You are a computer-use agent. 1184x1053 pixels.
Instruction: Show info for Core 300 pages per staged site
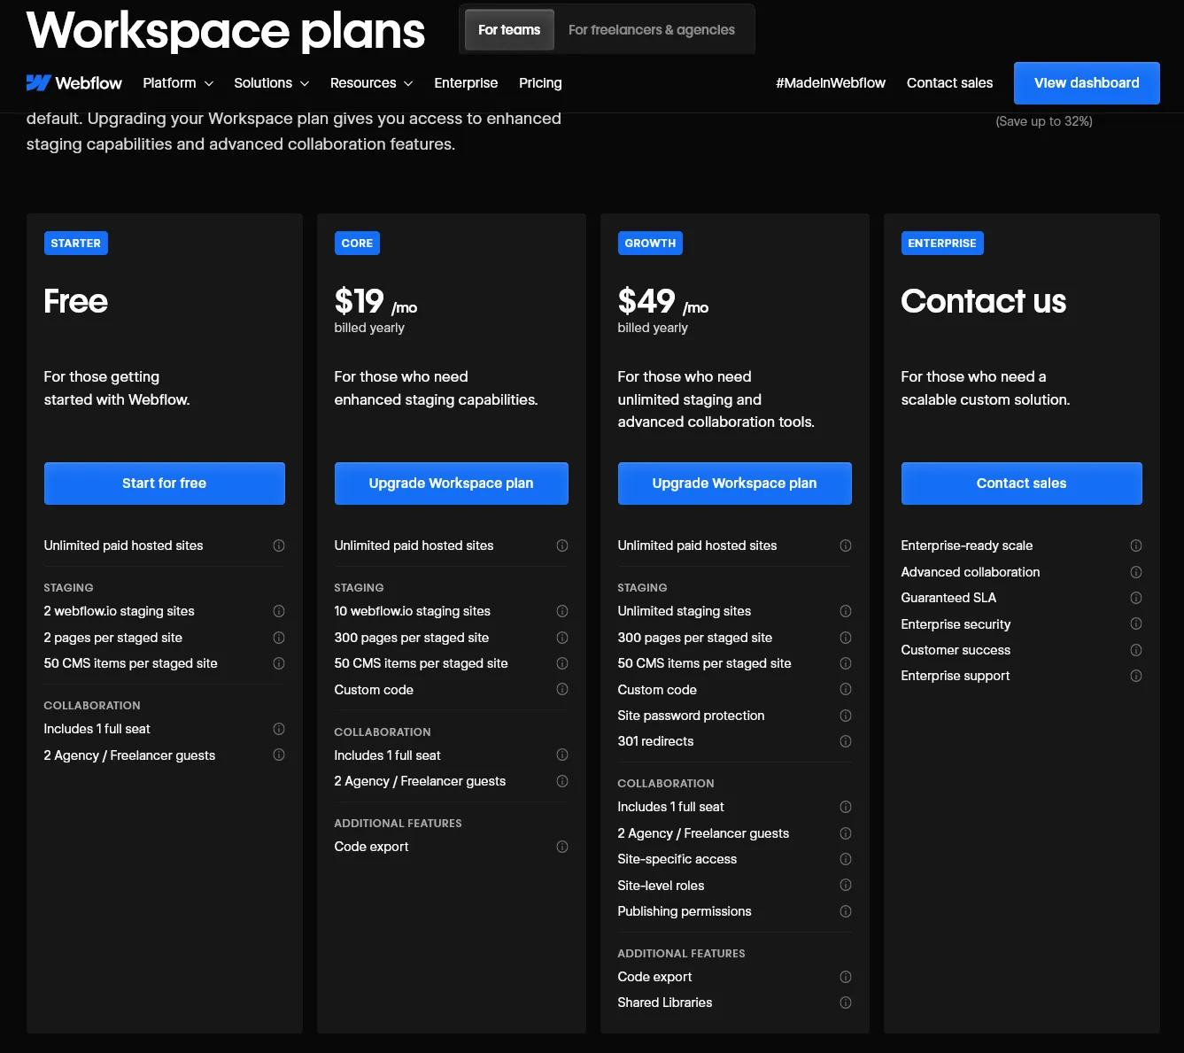(x=562, y=638)
